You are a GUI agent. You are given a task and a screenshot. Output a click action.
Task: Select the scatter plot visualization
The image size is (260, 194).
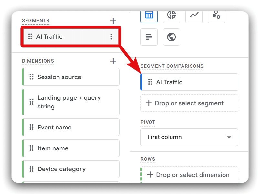click(216, 15)
